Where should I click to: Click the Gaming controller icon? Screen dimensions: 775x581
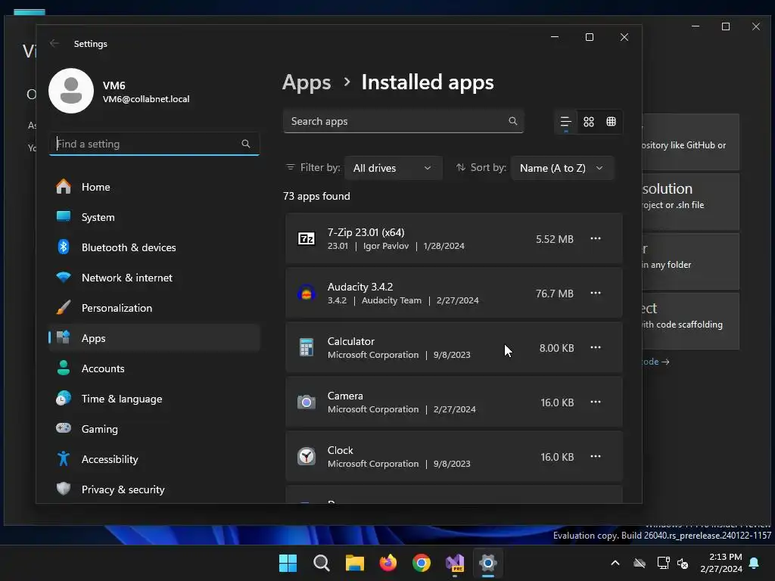[x=64, y=428]
